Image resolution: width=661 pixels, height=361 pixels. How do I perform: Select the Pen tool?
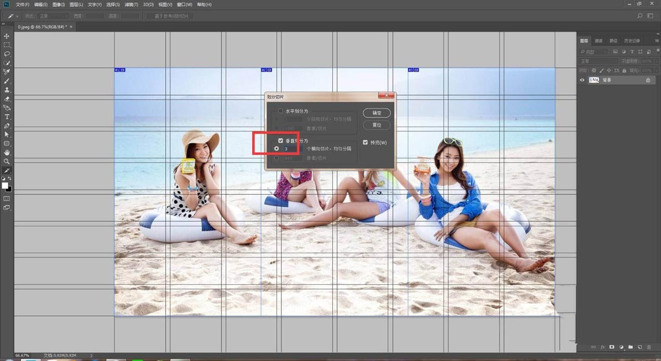point(7,126)
